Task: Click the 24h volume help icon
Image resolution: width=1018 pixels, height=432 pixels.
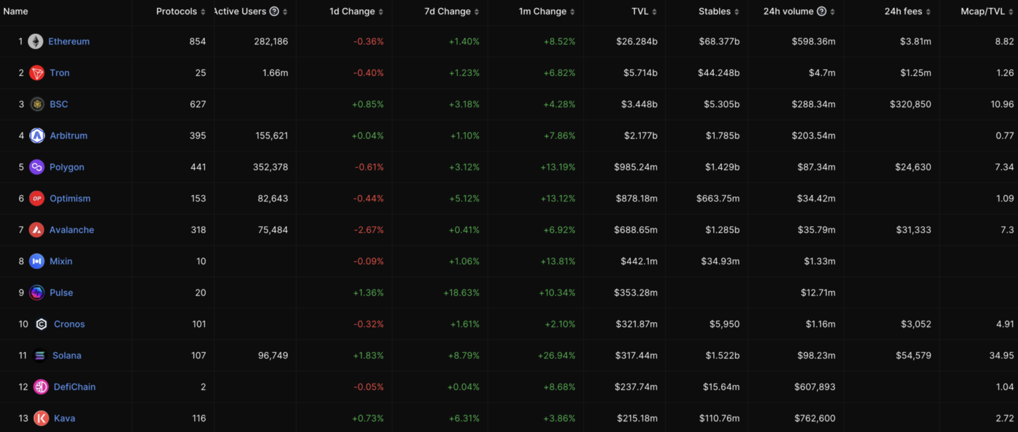Action: click(x=822, y=11)
